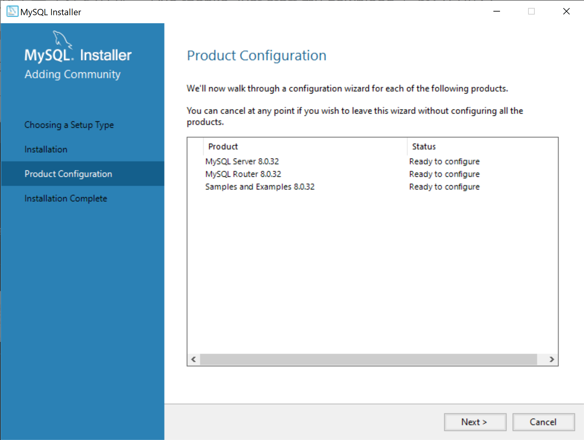
Task: Click the Ready to configure status for MySQL Server
Action: click(444, 161)
